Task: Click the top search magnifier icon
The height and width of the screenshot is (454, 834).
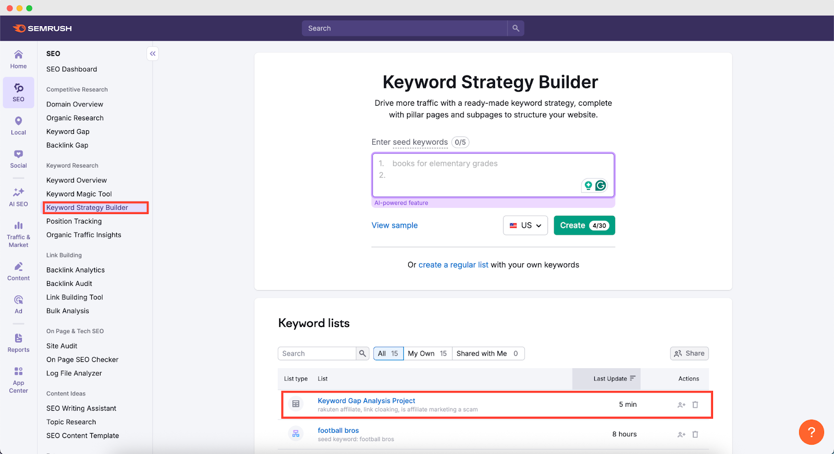Action: point(516,28)
